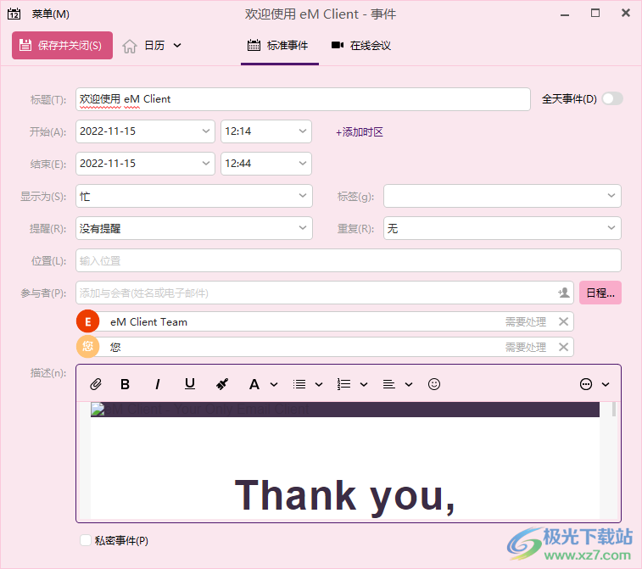Open the 菜单(M) menu

pos(50,14)
